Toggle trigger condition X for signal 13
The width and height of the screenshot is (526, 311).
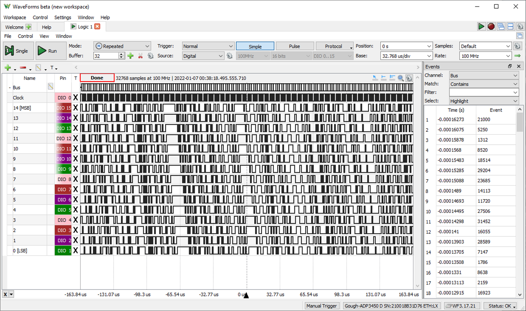(76, 118)
